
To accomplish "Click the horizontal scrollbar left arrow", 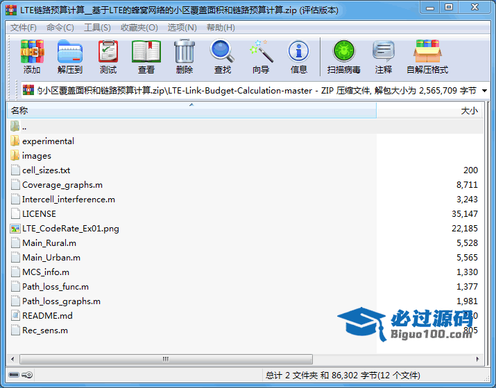I will pyautogui.click(x=12, y=360).
